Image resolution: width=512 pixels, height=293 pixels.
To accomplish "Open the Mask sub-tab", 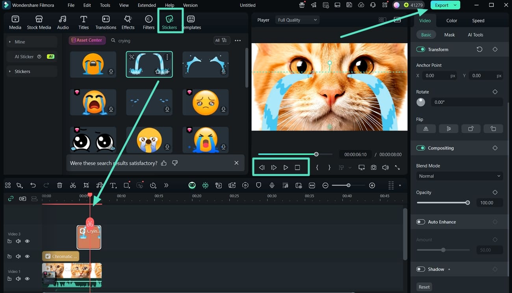I will click(449, 35).
